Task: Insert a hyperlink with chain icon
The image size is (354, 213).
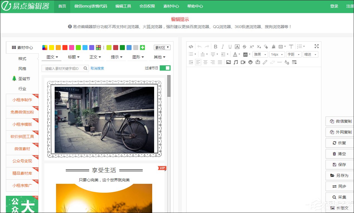Action: (265, 62)
